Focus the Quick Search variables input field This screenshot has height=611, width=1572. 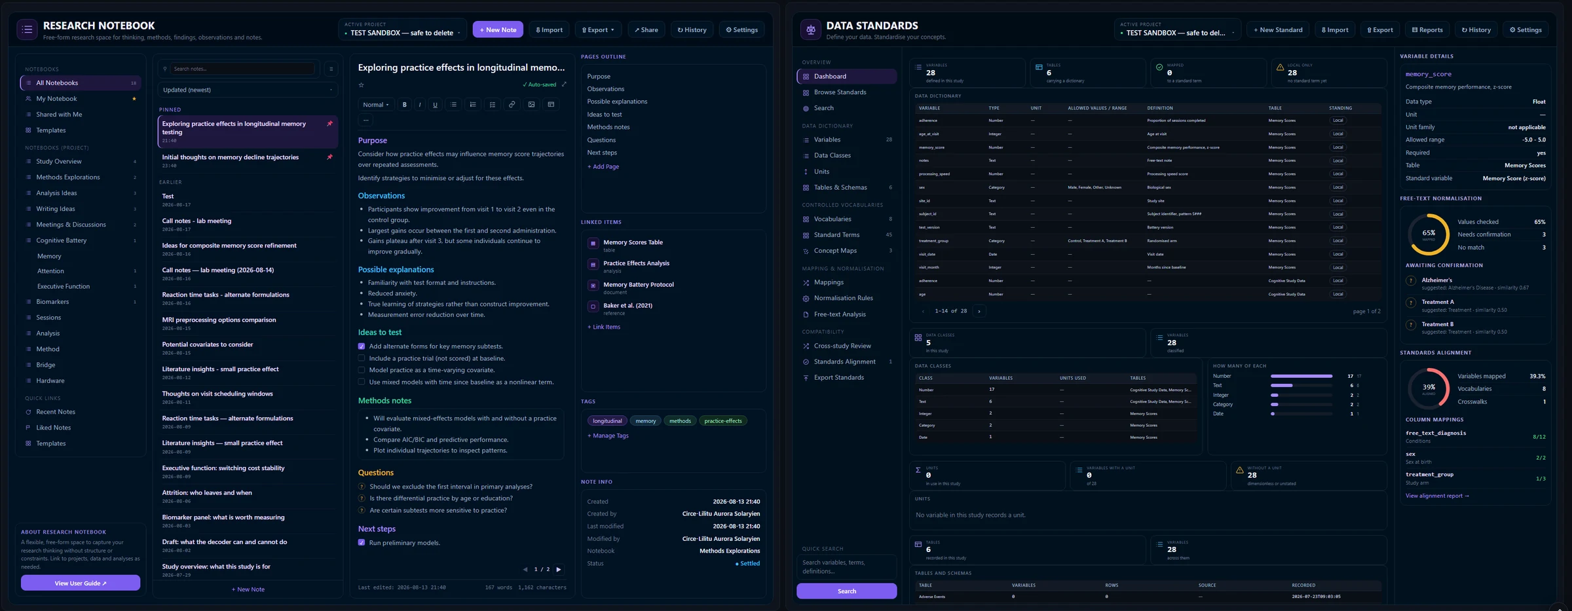[x=846, y=567]
